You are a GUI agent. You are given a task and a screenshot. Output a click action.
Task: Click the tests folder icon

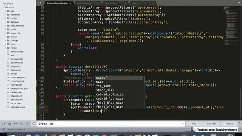coord(8,44)
